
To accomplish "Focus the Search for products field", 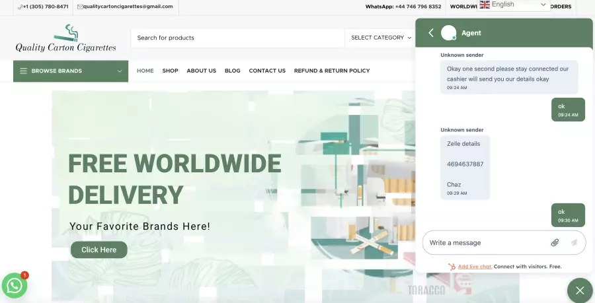I will click(x=237, y=38).
